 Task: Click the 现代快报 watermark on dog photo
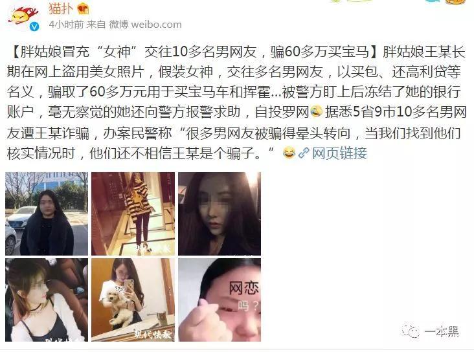click(153, 334)
